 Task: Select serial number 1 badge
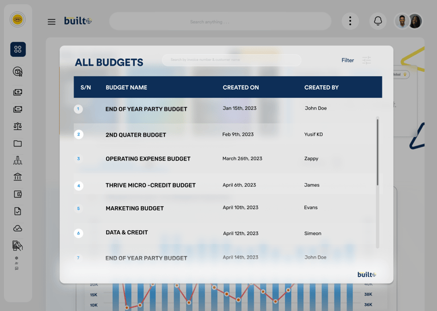(78, 109)
